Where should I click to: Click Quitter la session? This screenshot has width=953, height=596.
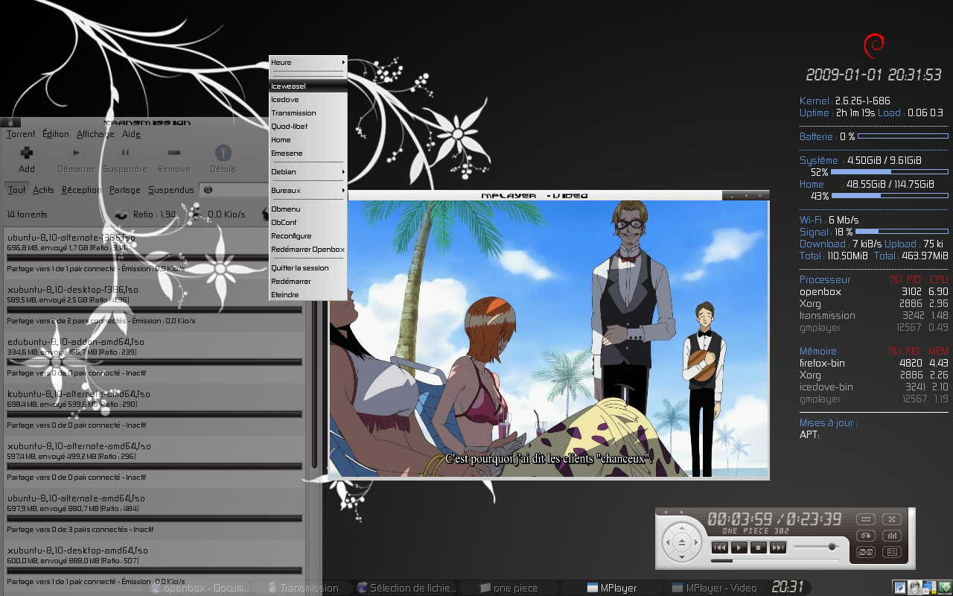tap(308, 268)
